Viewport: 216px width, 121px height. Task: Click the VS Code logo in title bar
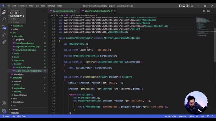coord(3,6)
